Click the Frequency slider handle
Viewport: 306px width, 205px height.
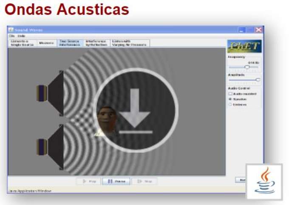(x=246, y=67)
